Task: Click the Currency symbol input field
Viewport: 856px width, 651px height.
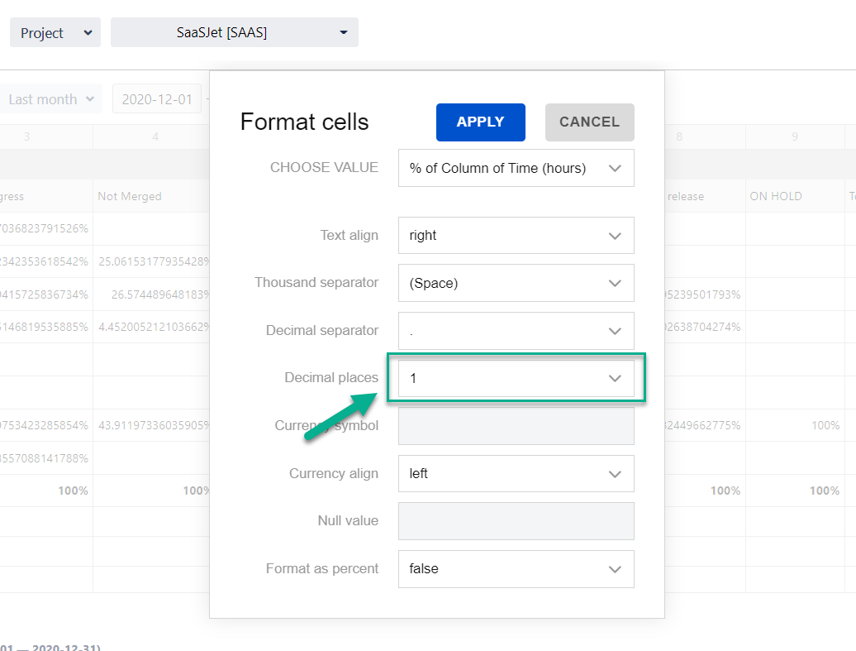Action: coord(516,426)
